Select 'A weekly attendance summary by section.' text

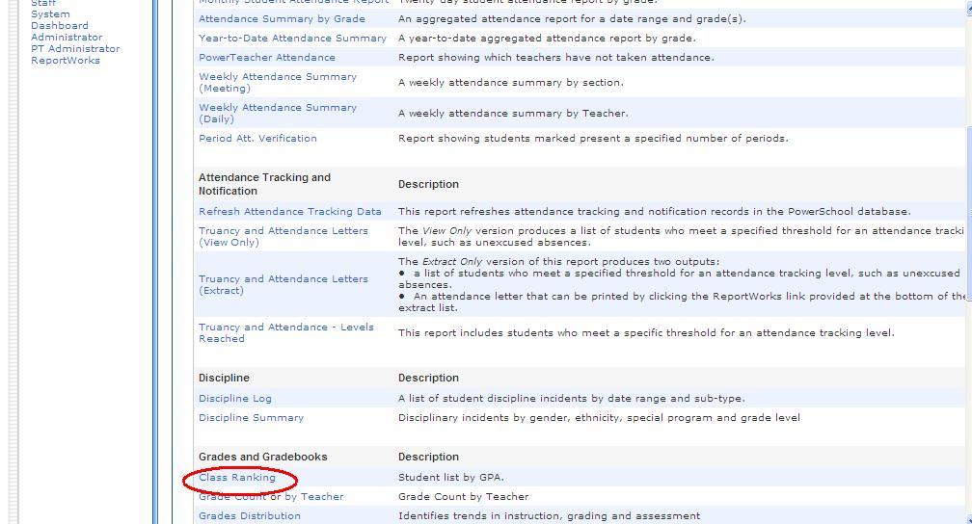pyautogui.click(x=511, y=83)
